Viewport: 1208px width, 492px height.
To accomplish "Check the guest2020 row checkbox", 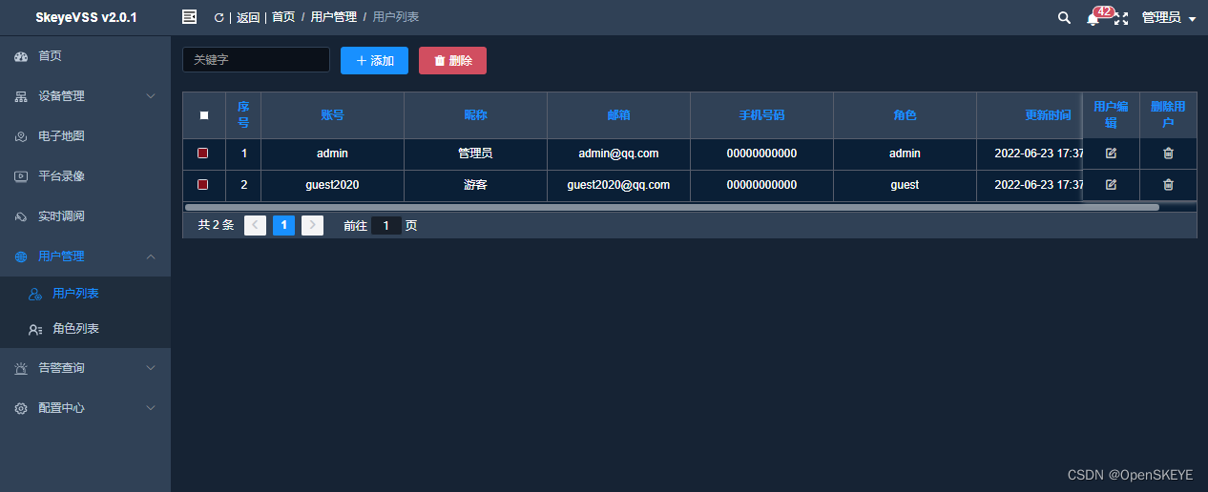I will point(203,184).
